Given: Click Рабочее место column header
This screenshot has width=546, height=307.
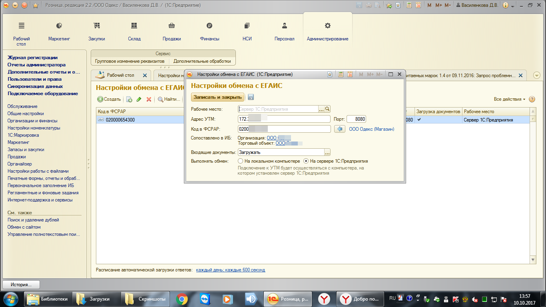Looking at the screenshot, I should pos(496,112).
